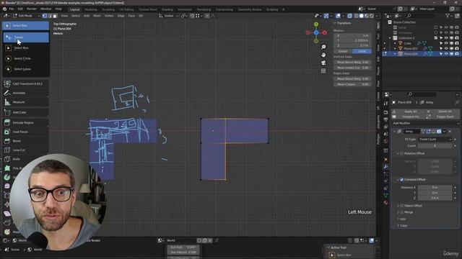The width and height of the screenshot is (462, 259).
Task: Select the Measure tool
Action: 26,102
